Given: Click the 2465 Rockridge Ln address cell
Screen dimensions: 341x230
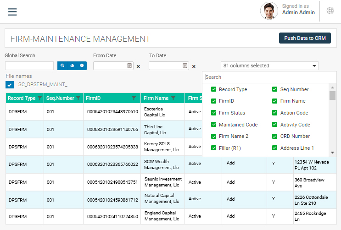Looking at the screenshot, I should point(315,216).
